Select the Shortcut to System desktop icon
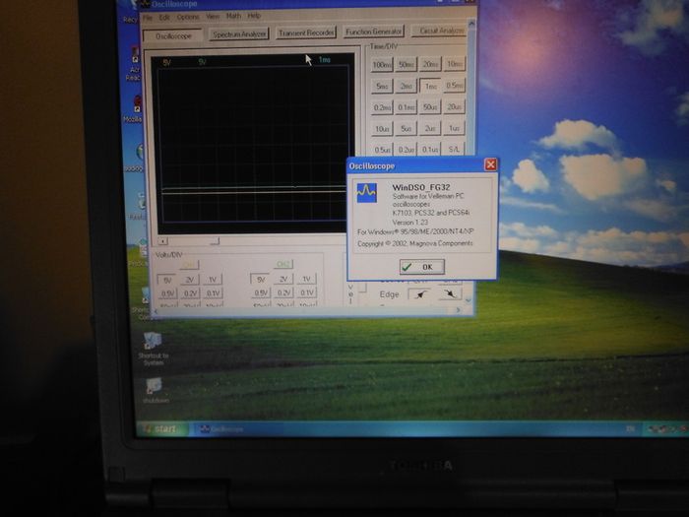Viewport: 689px width, 517px height. pos(153,349)
